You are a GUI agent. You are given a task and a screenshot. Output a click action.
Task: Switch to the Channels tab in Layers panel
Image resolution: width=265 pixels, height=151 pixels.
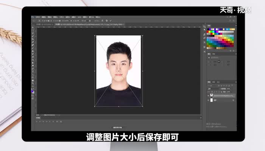tap(214, 82)
